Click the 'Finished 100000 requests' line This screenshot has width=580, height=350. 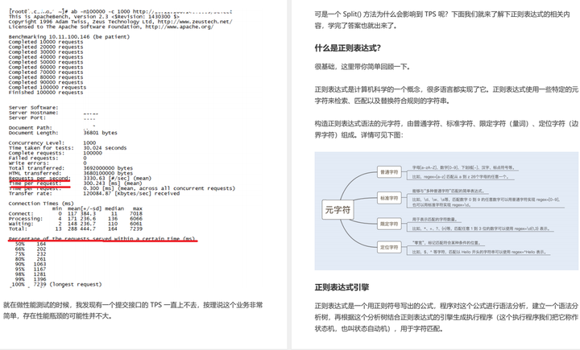[46, 93]
